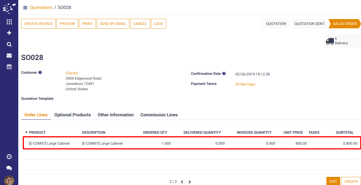
Task: Open the chat bubbles icon
Action: (9, 168)
